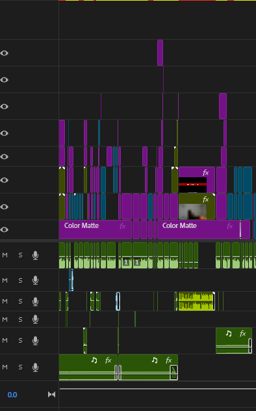
Task: Enable voice-over mic on track with '1' badged clips
Action: 35,255
